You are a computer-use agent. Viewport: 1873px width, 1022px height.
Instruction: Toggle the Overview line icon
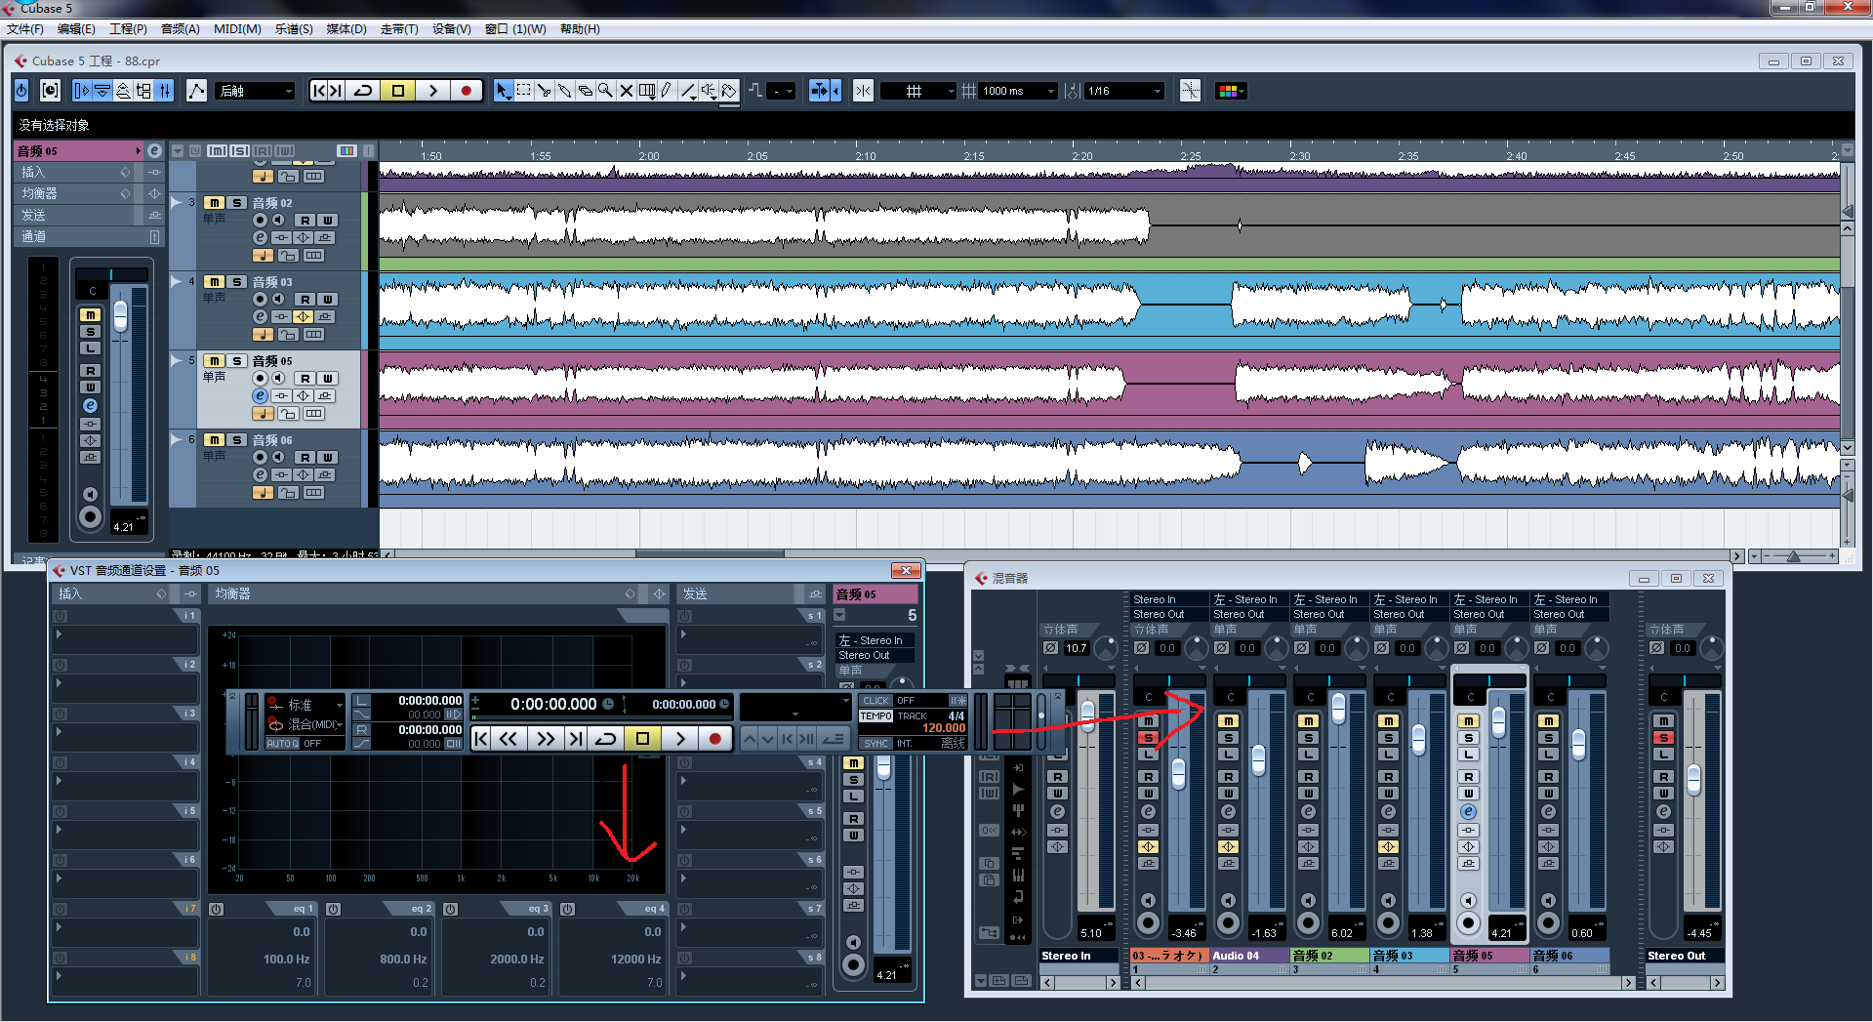pyautogui.click(x=123, y=91)
